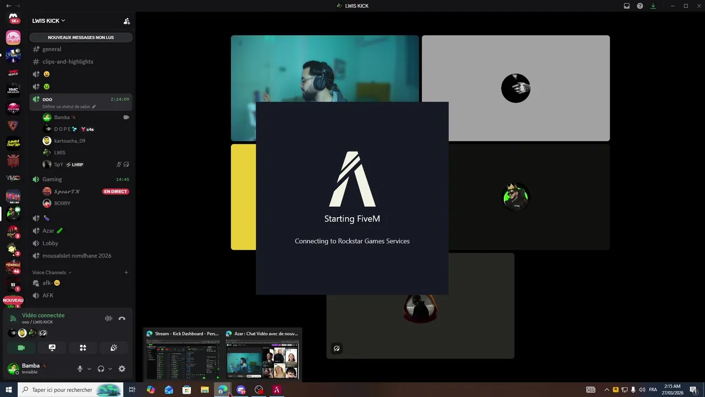Toggle the camera on or off
Viewport: 705px width, 397px height.
(21, 348)
